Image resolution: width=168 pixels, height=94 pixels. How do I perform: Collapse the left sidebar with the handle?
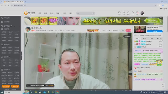[22, 56]
